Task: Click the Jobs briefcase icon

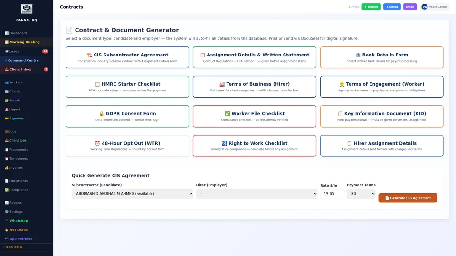Action: [x=6, y=131]
